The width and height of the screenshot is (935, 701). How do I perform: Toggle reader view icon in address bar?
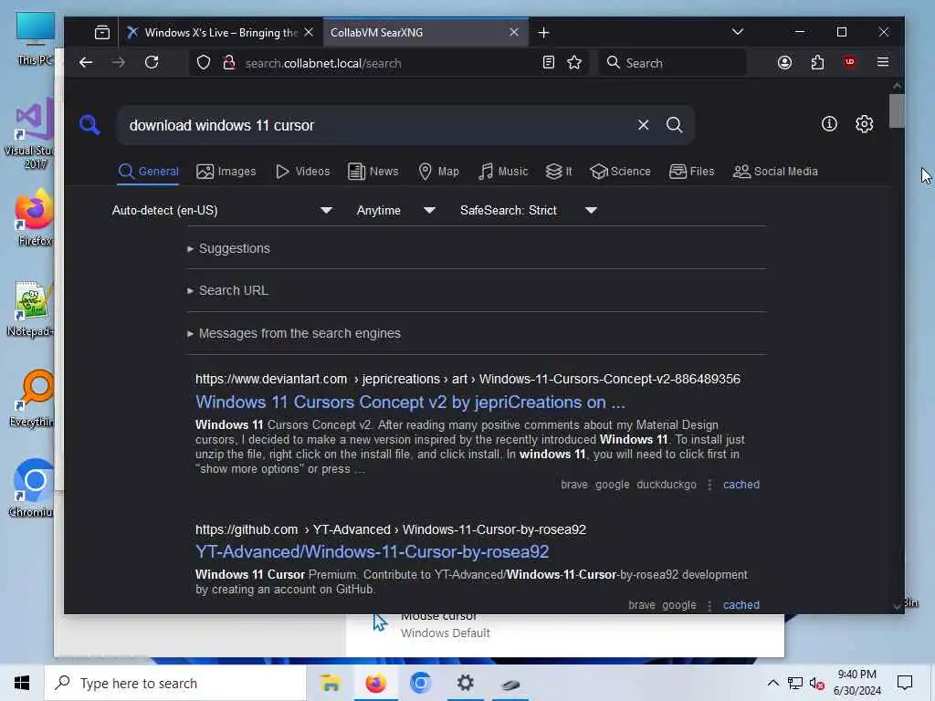pyautogui.click(x=549, y=63)
